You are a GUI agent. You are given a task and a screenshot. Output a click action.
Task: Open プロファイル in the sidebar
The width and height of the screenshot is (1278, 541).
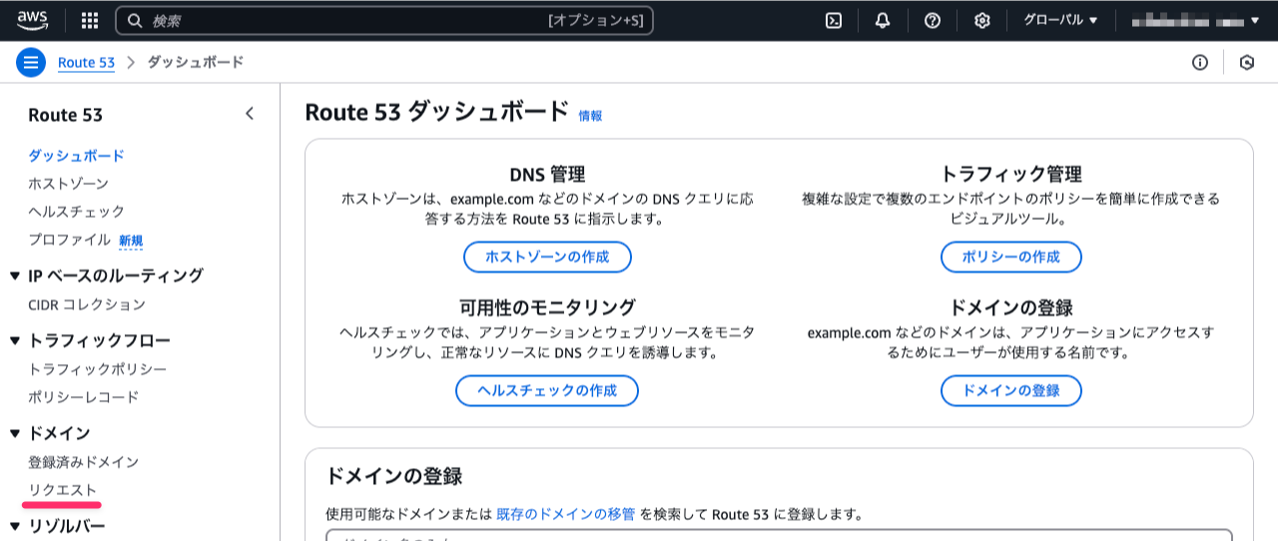pyautogui.click(x=69, y=240)
